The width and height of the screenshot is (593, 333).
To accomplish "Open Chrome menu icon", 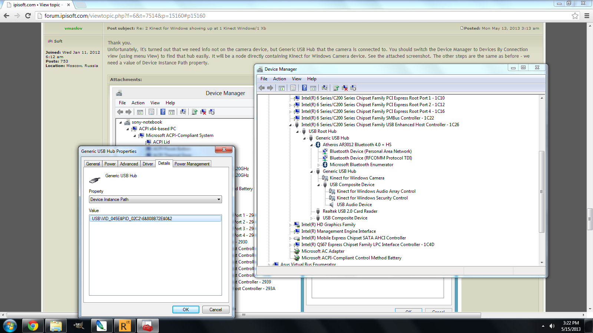I will [587, 16].
